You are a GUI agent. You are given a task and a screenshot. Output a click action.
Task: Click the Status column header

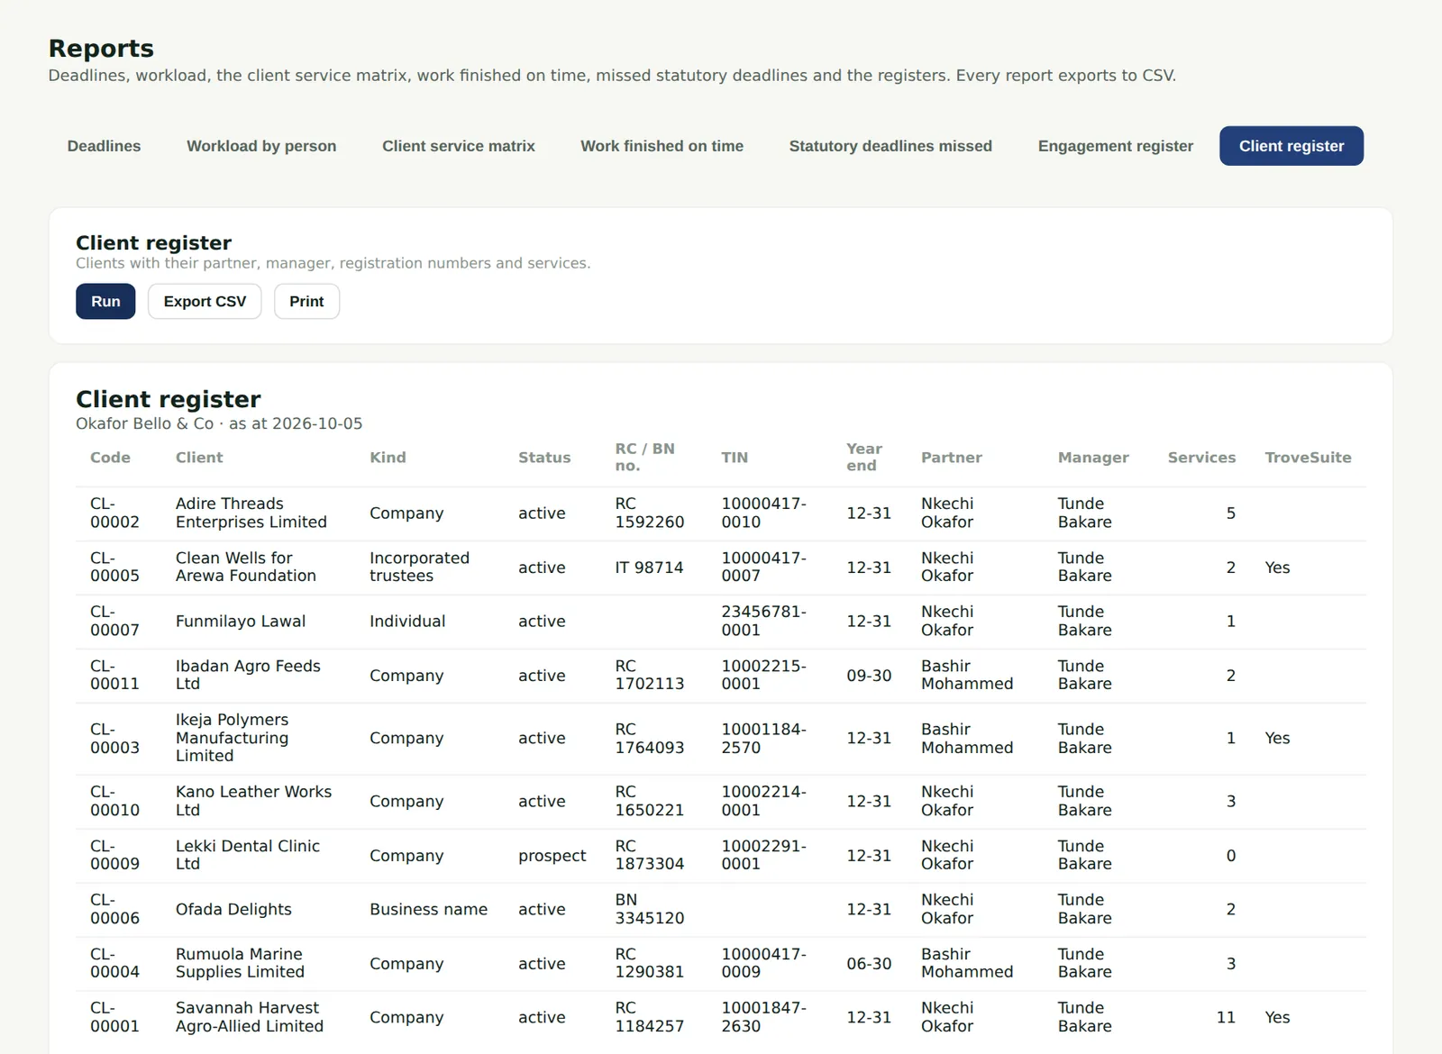pyautogui.click(x=544, y=458)
